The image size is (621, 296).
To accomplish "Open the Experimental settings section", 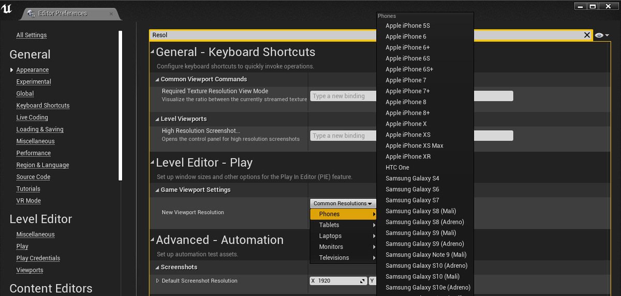I will tap(34, 82).
